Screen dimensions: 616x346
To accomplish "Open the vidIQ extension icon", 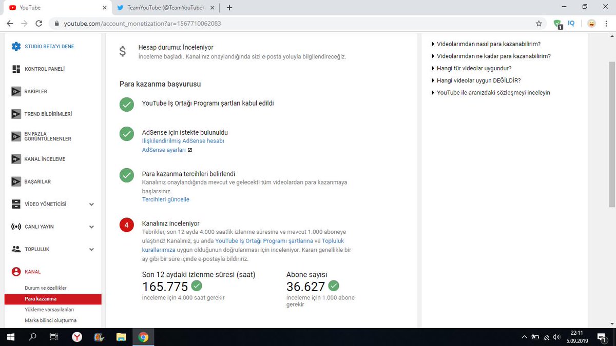I will point(571,23).
